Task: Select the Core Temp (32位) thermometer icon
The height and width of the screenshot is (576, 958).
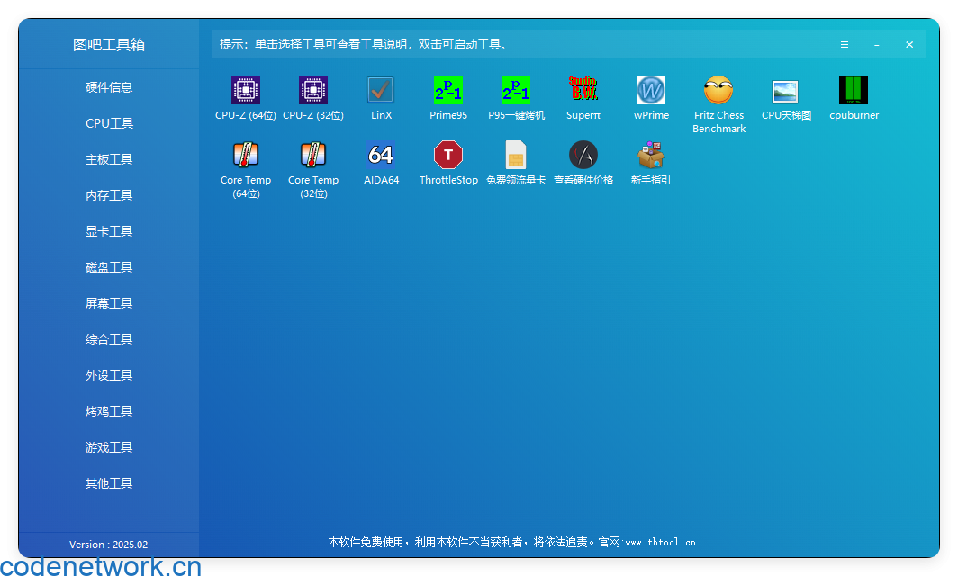Action: click(313, 155)
